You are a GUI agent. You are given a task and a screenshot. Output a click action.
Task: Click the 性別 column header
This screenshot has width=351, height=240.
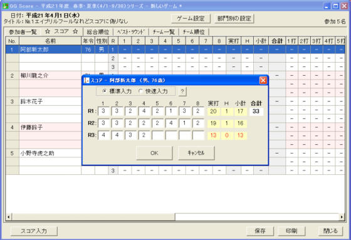(102, 41)
